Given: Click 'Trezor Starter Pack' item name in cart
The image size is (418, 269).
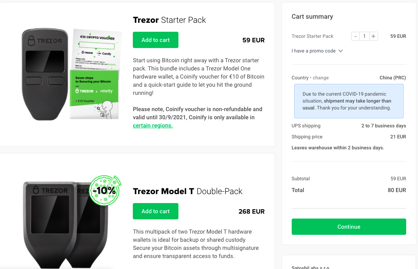Looking at the screenshot, I should [x=312, y=36].
